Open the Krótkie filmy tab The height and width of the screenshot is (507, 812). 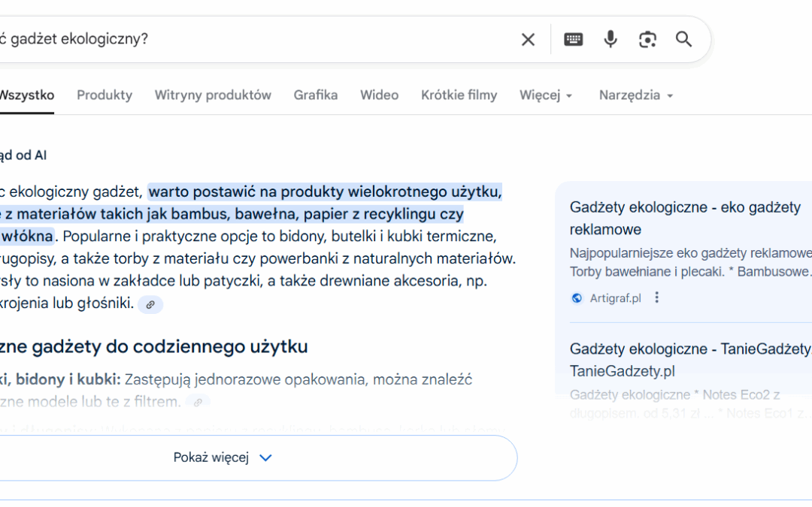tap(459, 95)
